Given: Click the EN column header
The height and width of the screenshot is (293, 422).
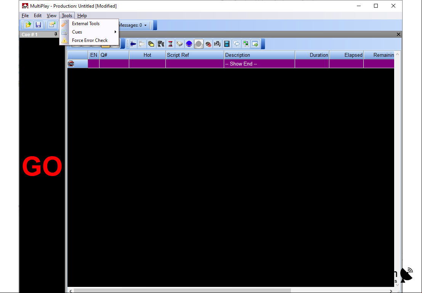Looking at the screenshot, I should coord(94,55).
